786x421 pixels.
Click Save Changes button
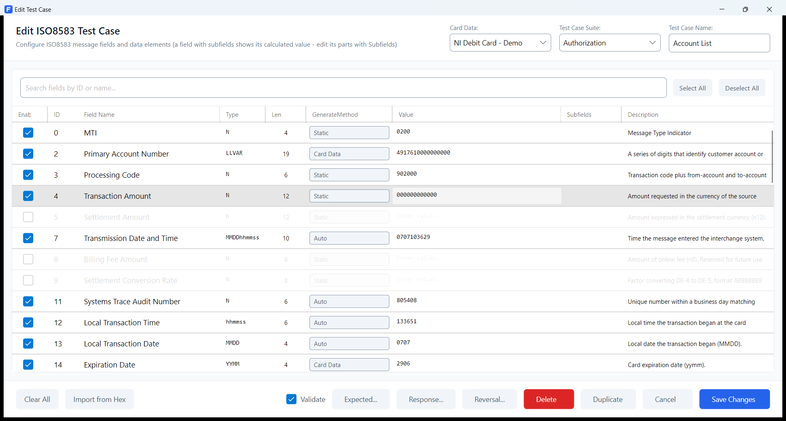point(734,400)
